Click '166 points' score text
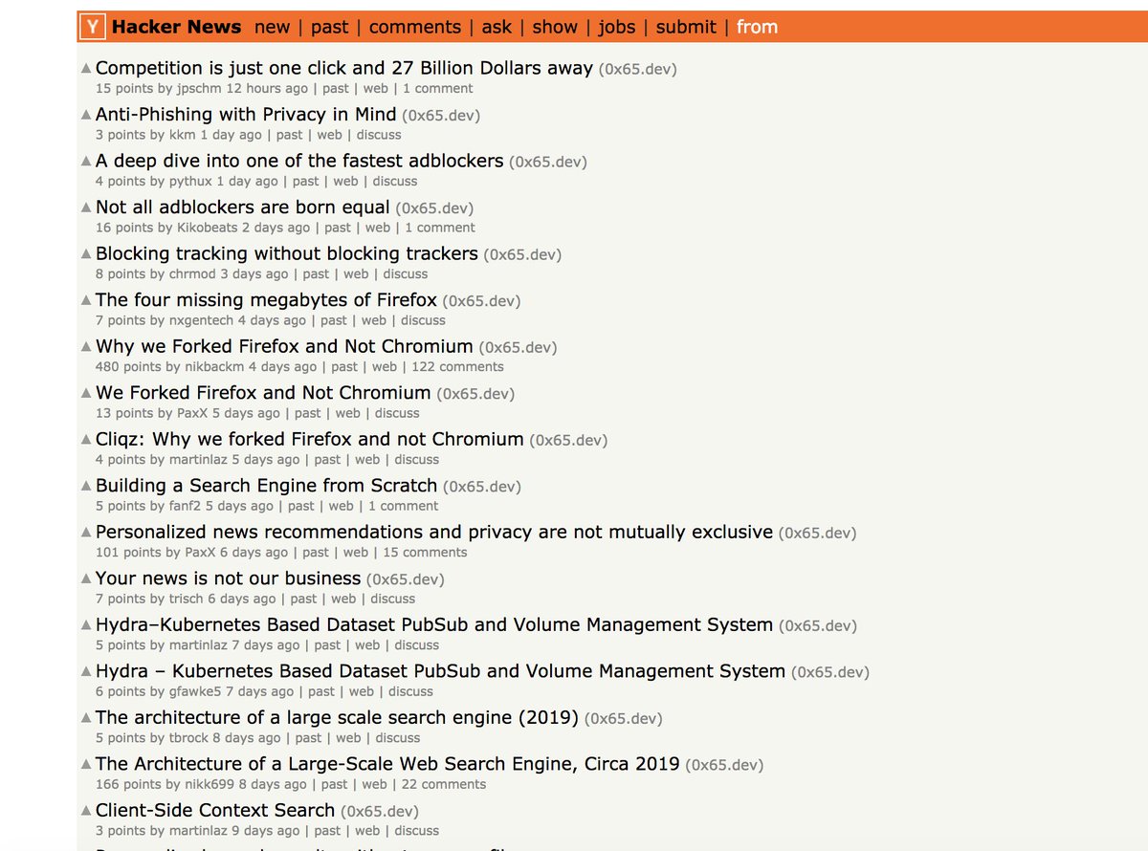The image size is (1148, 851). (128, 784)
